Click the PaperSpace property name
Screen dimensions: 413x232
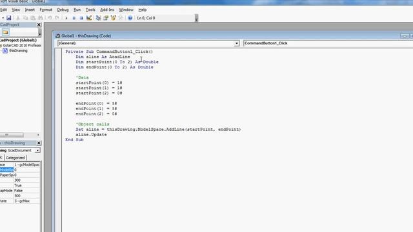point(6,175)
